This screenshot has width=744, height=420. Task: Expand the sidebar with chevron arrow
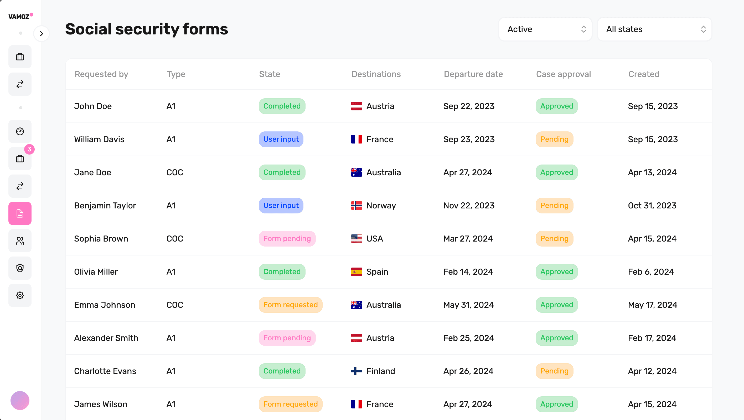coord(41,33)
